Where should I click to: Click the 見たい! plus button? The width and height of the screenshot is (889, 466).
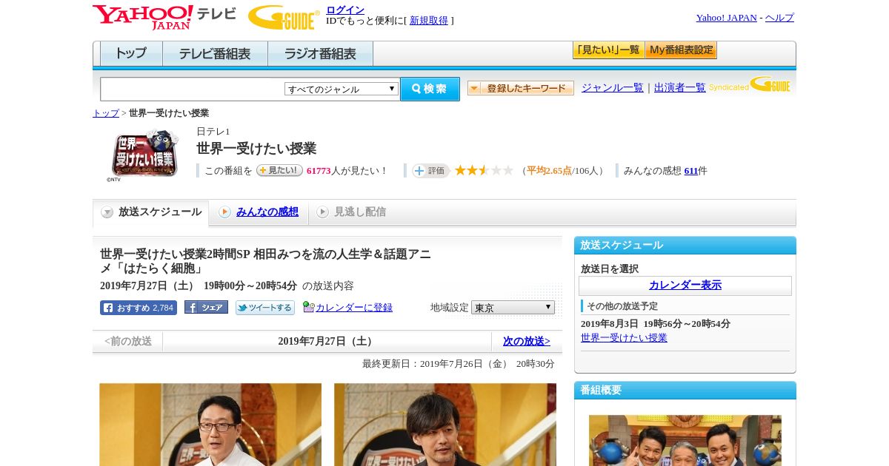pyautogui.click(x=279, y=170)
